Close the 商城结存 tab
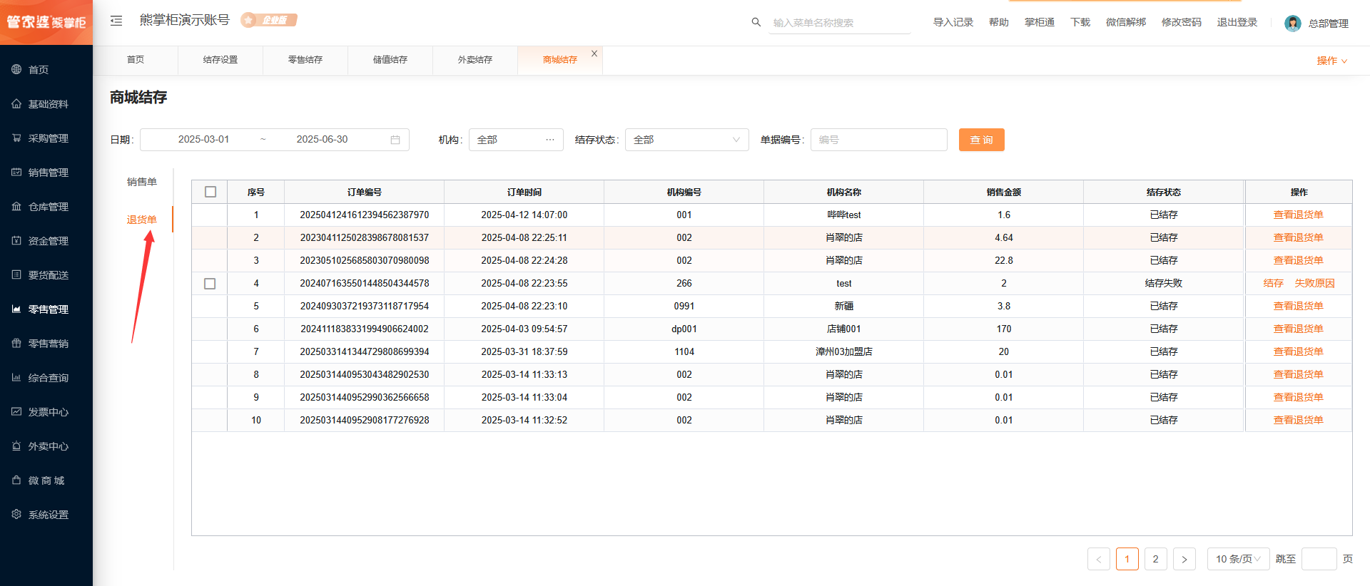 tap(594, 53)
